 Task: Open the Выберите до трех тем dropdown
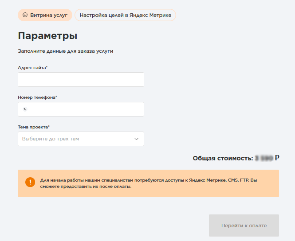(x=75, y=139)
